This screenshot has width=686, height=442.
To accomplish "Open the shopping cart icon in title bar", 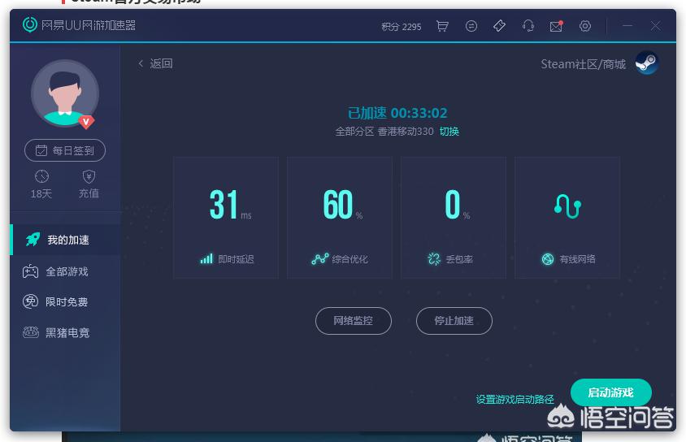I will (442, 26).
